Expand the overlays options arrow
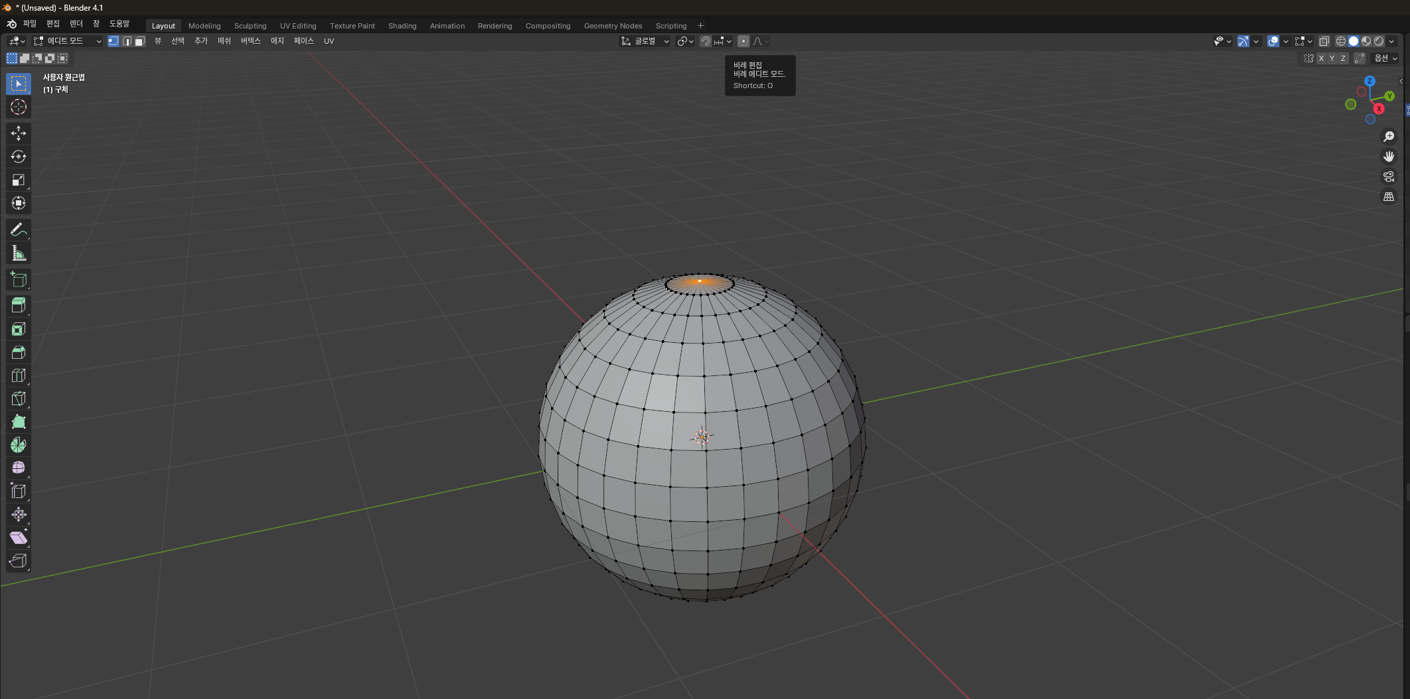 (1286, 41)
